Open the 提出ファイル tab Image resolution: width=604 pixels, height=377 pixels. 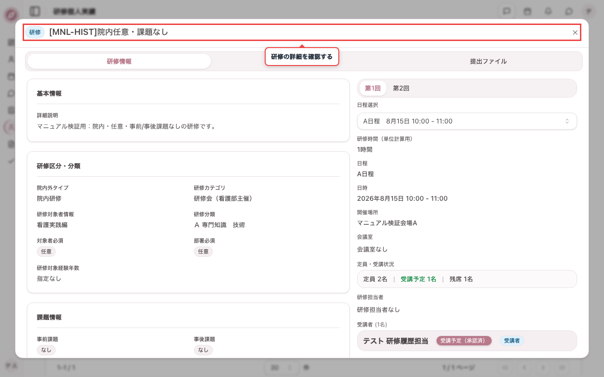point(488,61)
